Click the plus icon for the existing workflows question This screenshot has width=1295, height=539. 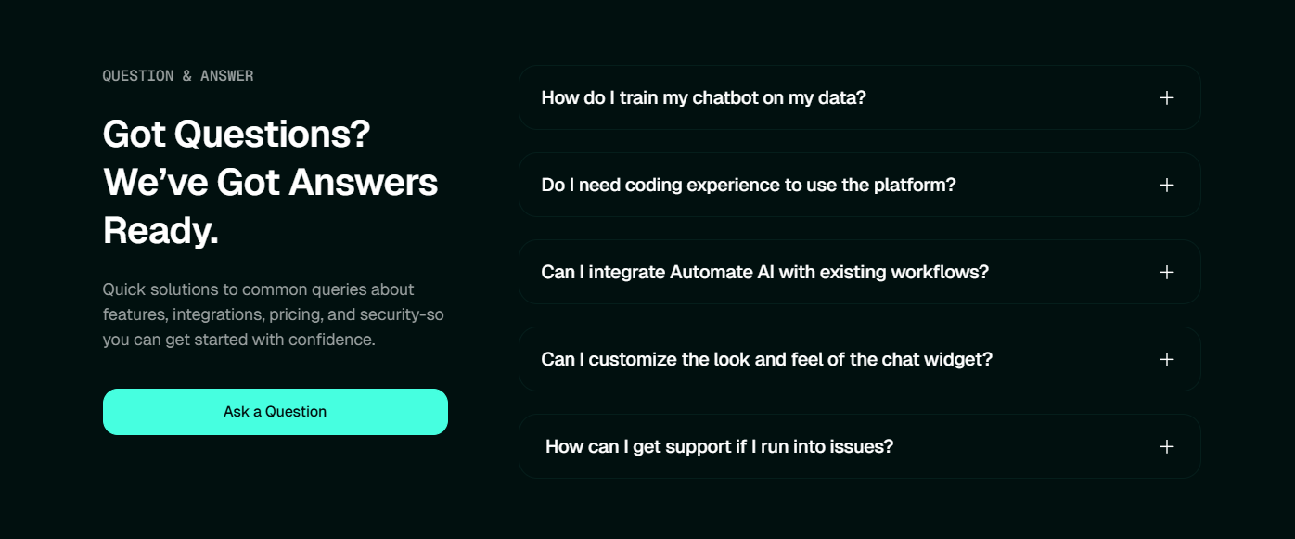point(1167,272)
